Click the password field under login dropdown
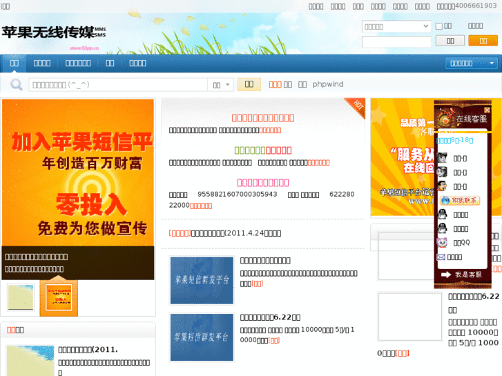Viewport: 502px width, 376px height. pos(396,41)
